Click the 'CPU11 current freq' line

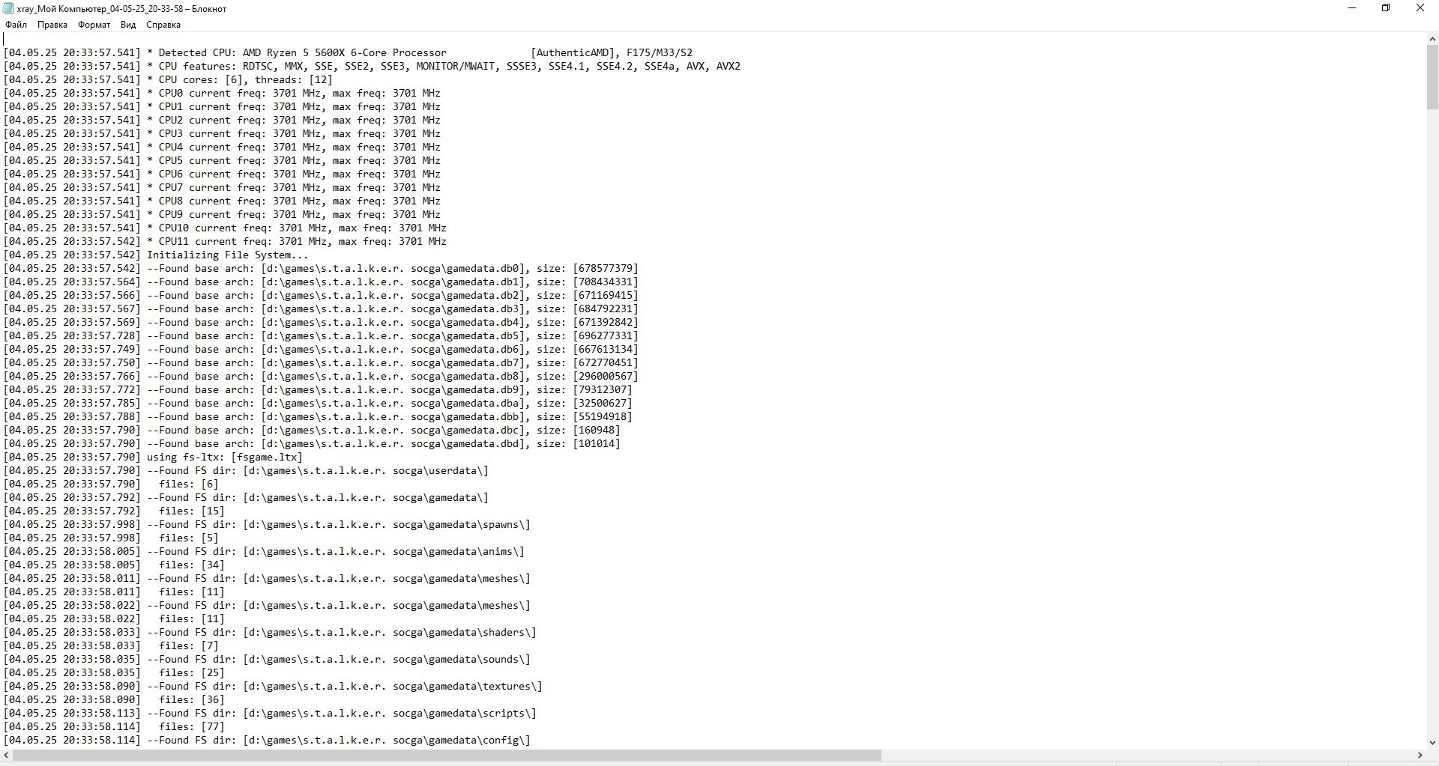[226, 241]
